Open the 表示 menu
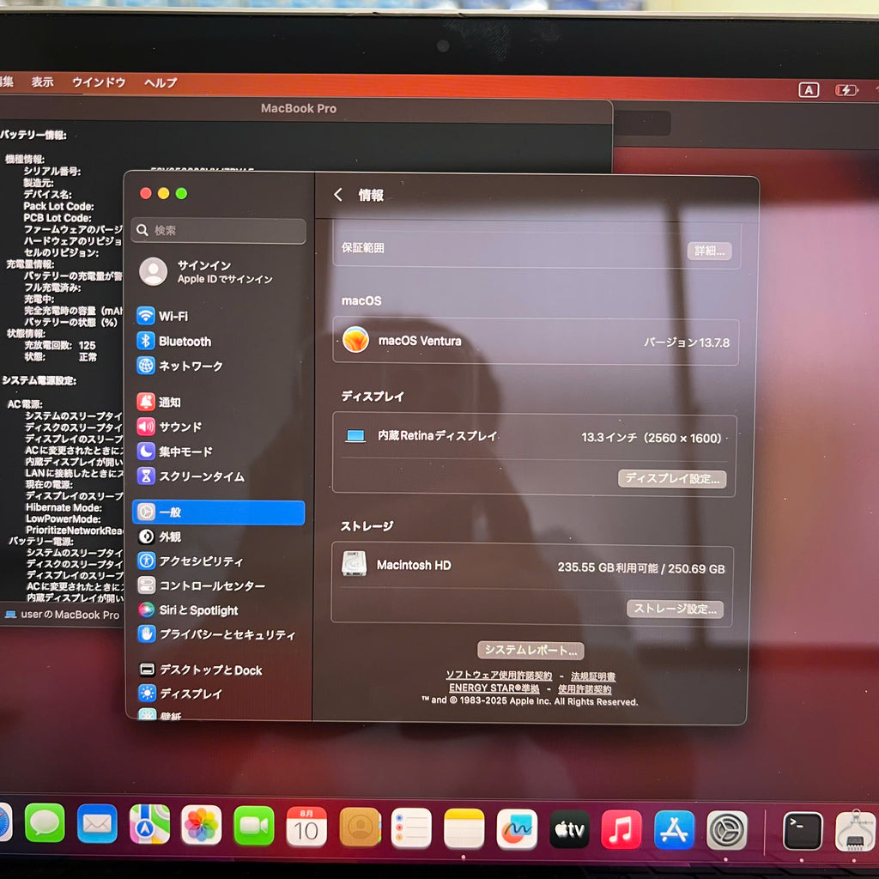Image resolution: width=879 pixels, height=879 pixels. click(x=42, y=82)
